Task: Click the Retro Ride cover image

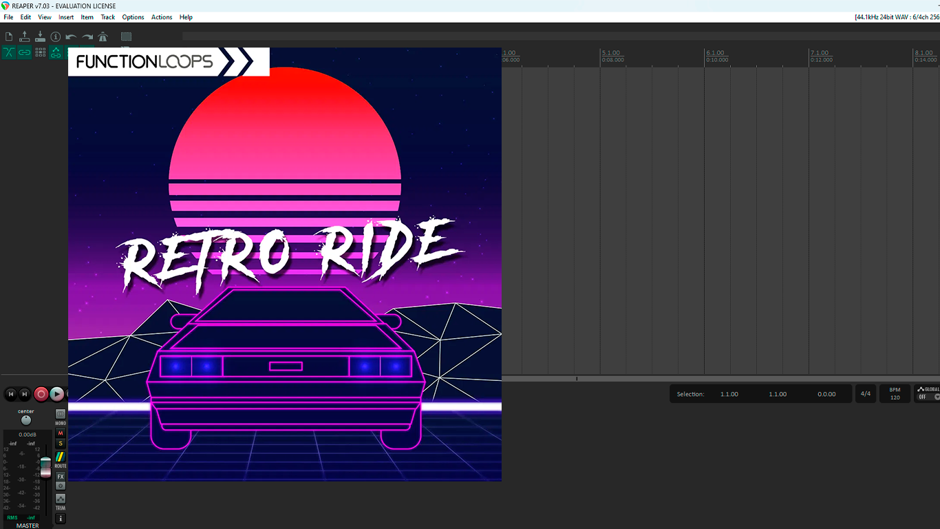Action: tap(285, 264)
